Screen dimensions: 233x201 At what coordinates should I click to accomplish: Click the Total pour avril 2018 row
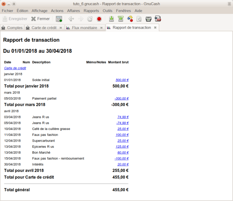pyautogui.click(x=66, y=170)
